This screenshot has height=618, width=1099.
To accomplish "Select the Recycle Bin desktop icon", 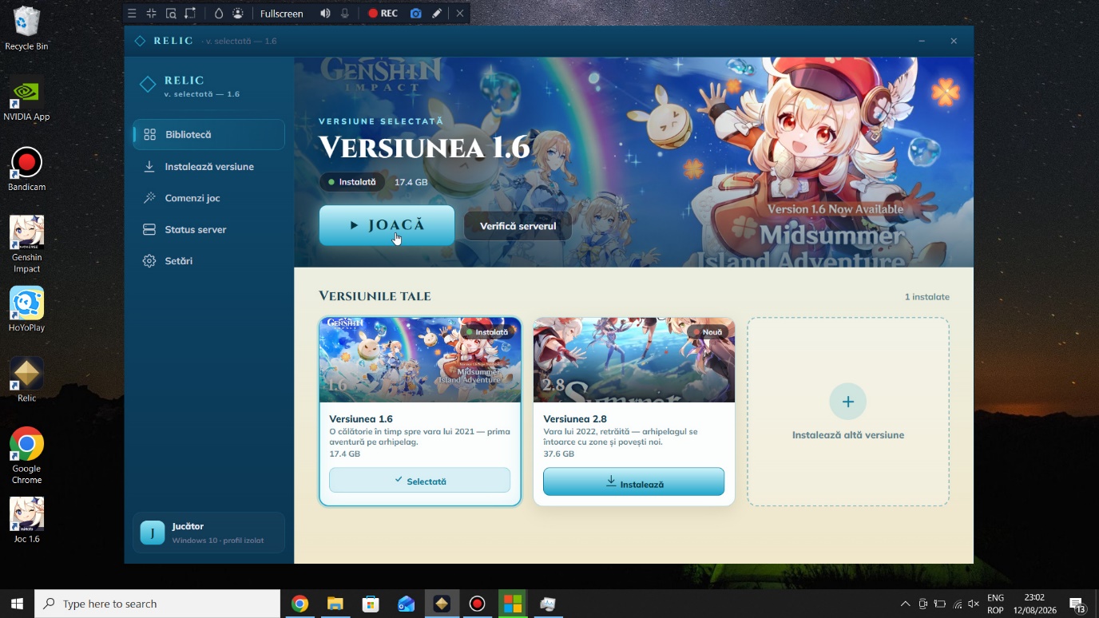I will pyautogui.click(x=26, y=29).
